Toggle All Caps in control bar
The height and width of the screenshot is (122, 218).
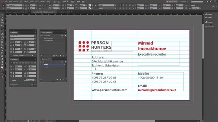pyautogui.click(x=40, y=5)
